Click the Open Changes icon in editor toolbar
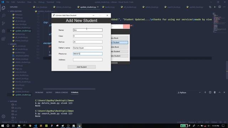This screenshot has width=228, height=128. point(210,7)
